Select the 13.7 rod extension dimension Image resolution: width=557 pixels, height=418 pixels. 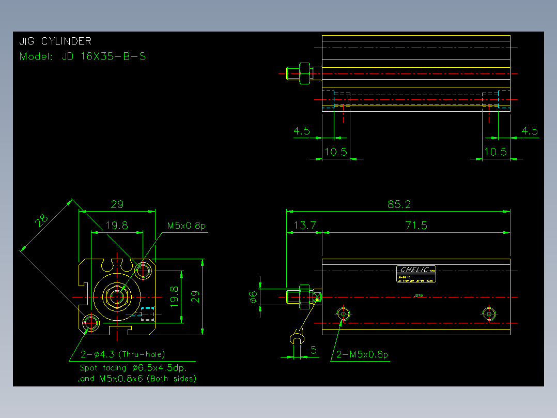tap(304, 225)
